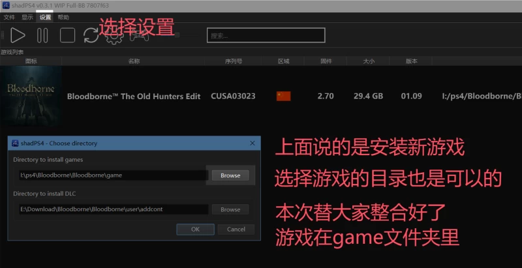Screen dimensions: 522x268
Task: Click the I:/ps4/Bloodborne path cell
Action: click(x=482, y=97)
